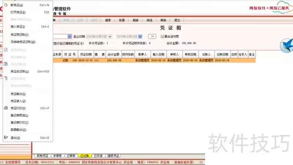Switch to the 所有凭证 tab

click(x=42, y=155)
